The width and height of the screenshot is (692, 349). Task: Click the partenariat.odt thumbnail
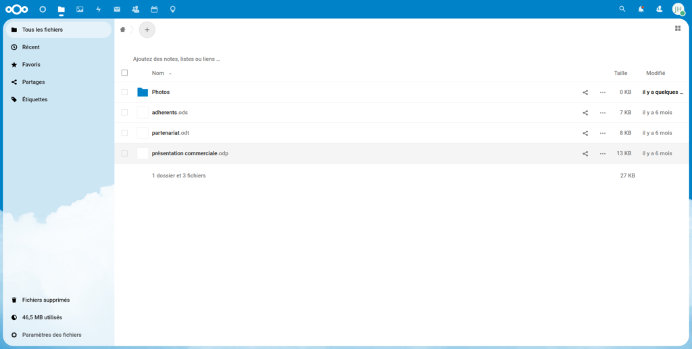coord(143,132)
